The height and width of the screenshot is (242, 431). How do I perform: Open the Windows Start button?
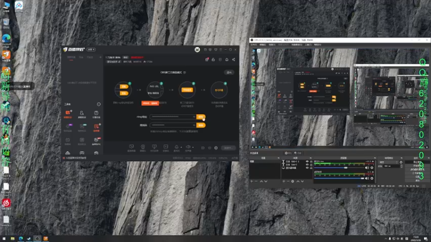4,239
